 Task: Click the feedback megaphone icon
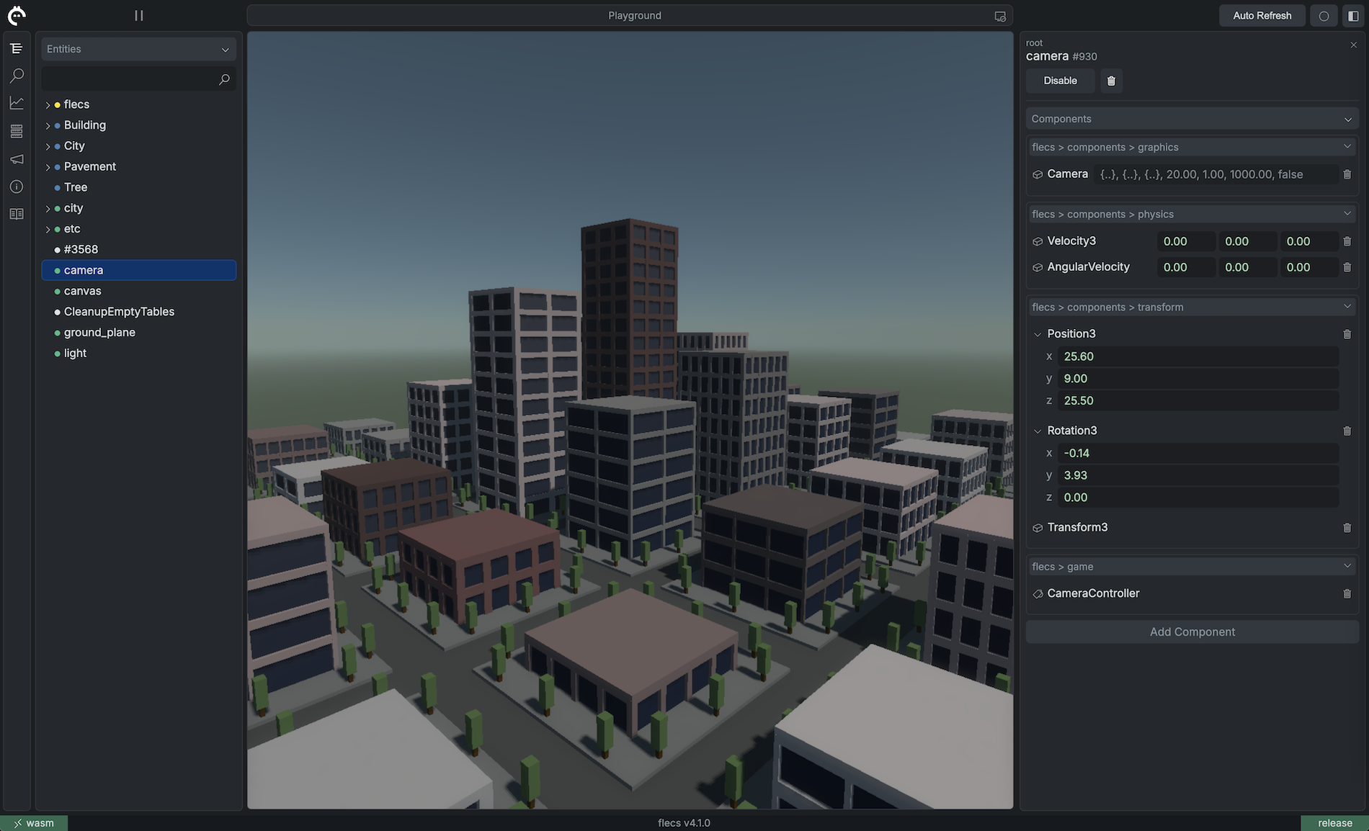click(x=16, y=158)
